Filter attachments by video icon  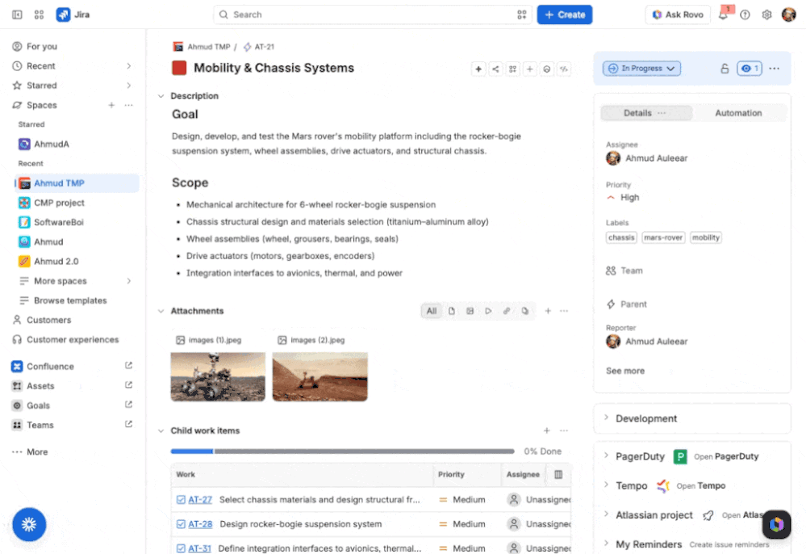tap(488, 311)
